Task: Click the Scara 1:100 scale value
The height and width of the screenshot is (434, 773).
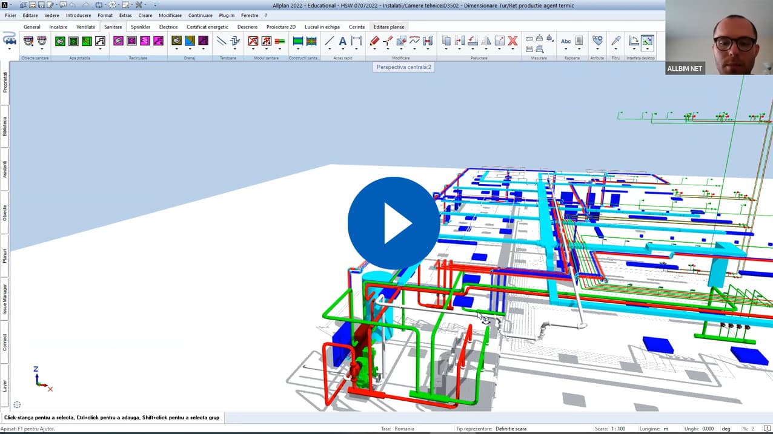Action: pyautogui.click(x=619, y=429)
